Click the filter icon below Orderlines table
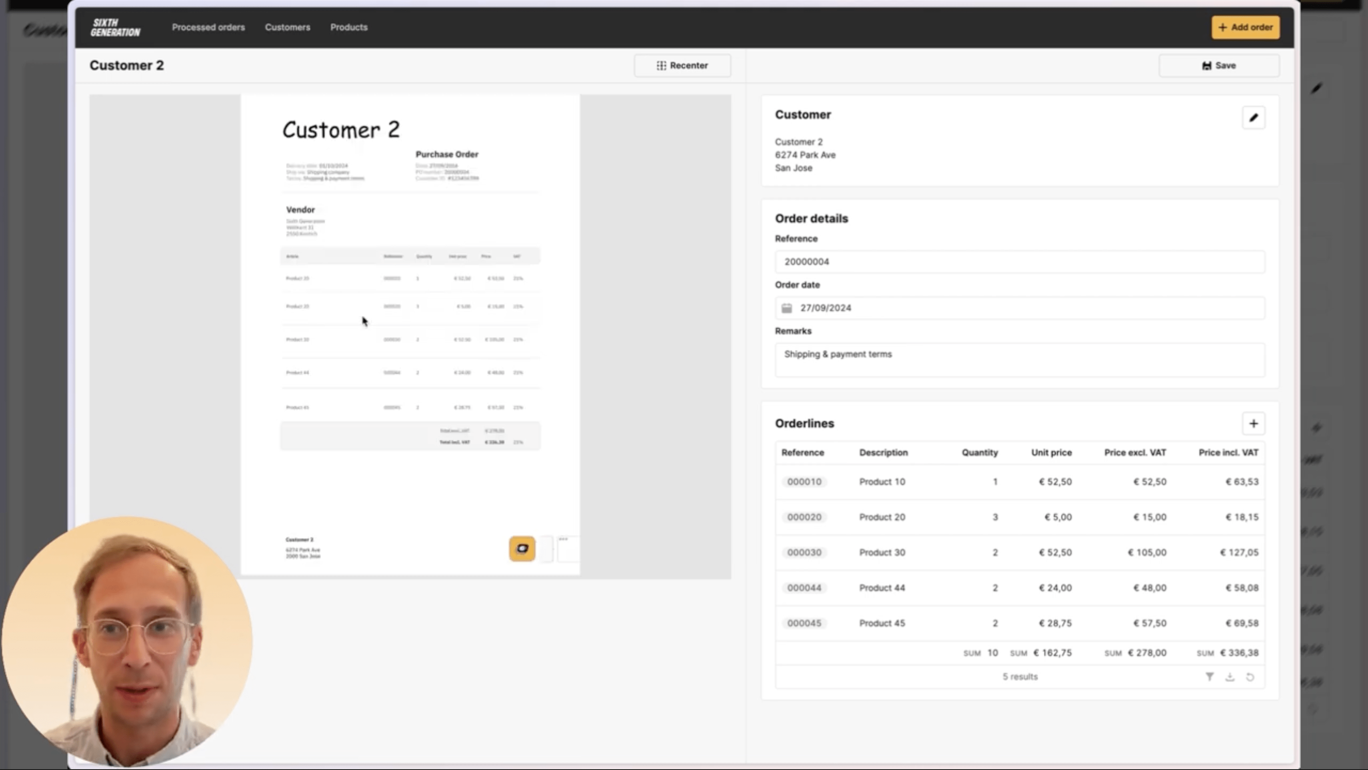Image resolution: width=1368 pixels, height=770 pixels. (1209, 676)
